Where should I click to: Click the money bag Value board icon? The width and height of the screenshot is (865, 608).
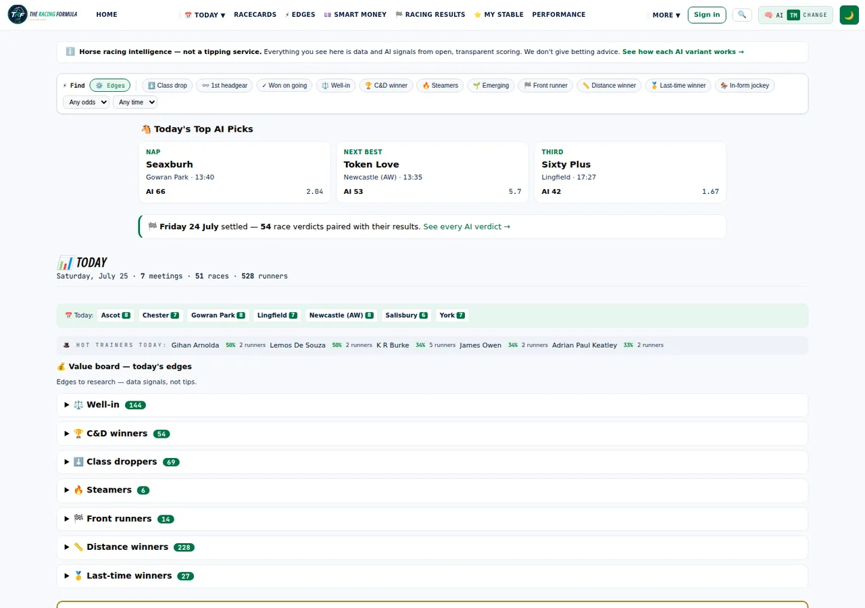61,366
